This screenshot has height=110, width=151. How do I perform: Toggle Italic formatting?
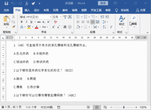coord(26,22)
